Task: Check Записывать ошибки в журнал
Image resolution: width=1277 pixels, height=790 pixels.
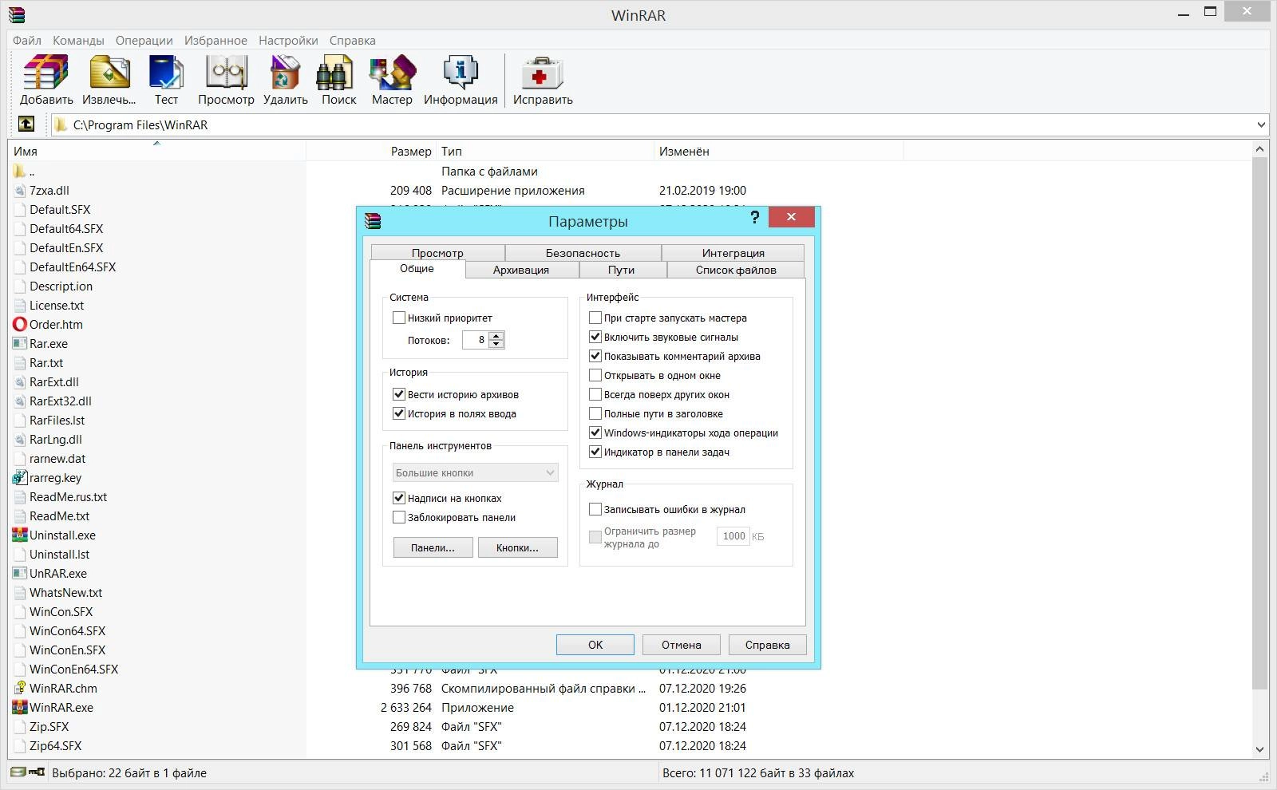Action: click(595, 509)
